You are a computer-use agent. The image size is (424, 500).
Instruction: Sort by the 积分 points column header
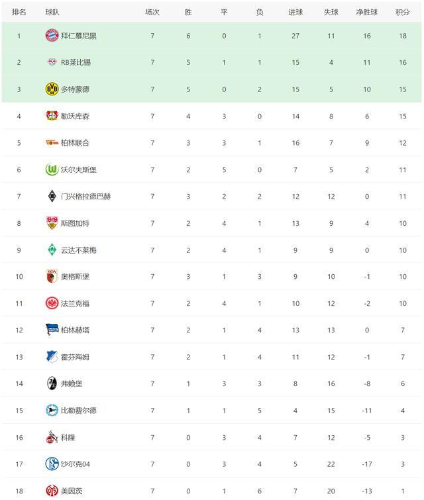pyautogui.click(x=402, y=12)
